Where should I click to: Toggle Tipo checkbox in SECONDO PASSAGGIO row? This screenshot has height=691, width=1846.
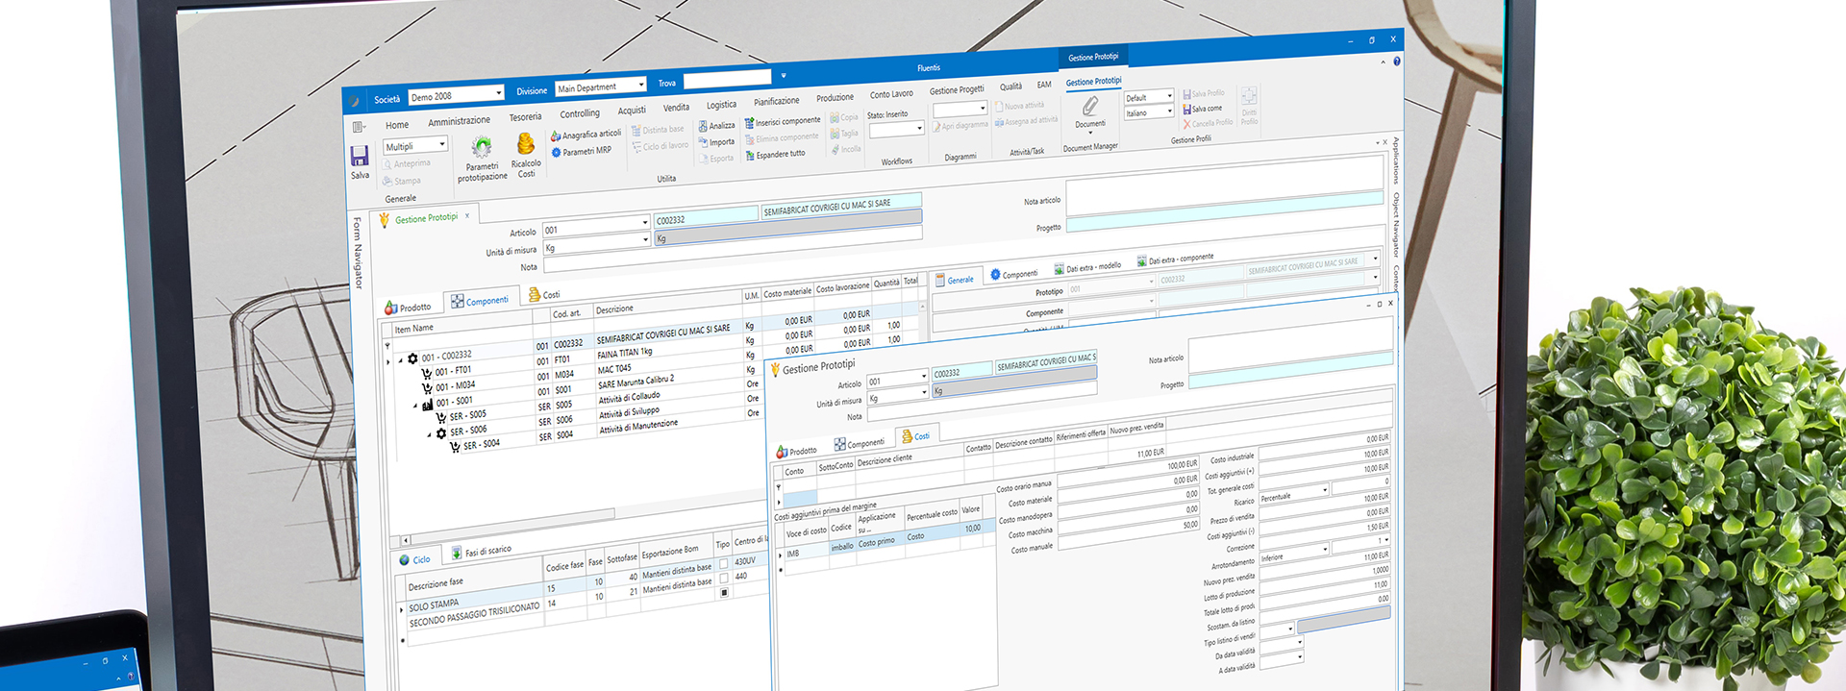(724, 578)
